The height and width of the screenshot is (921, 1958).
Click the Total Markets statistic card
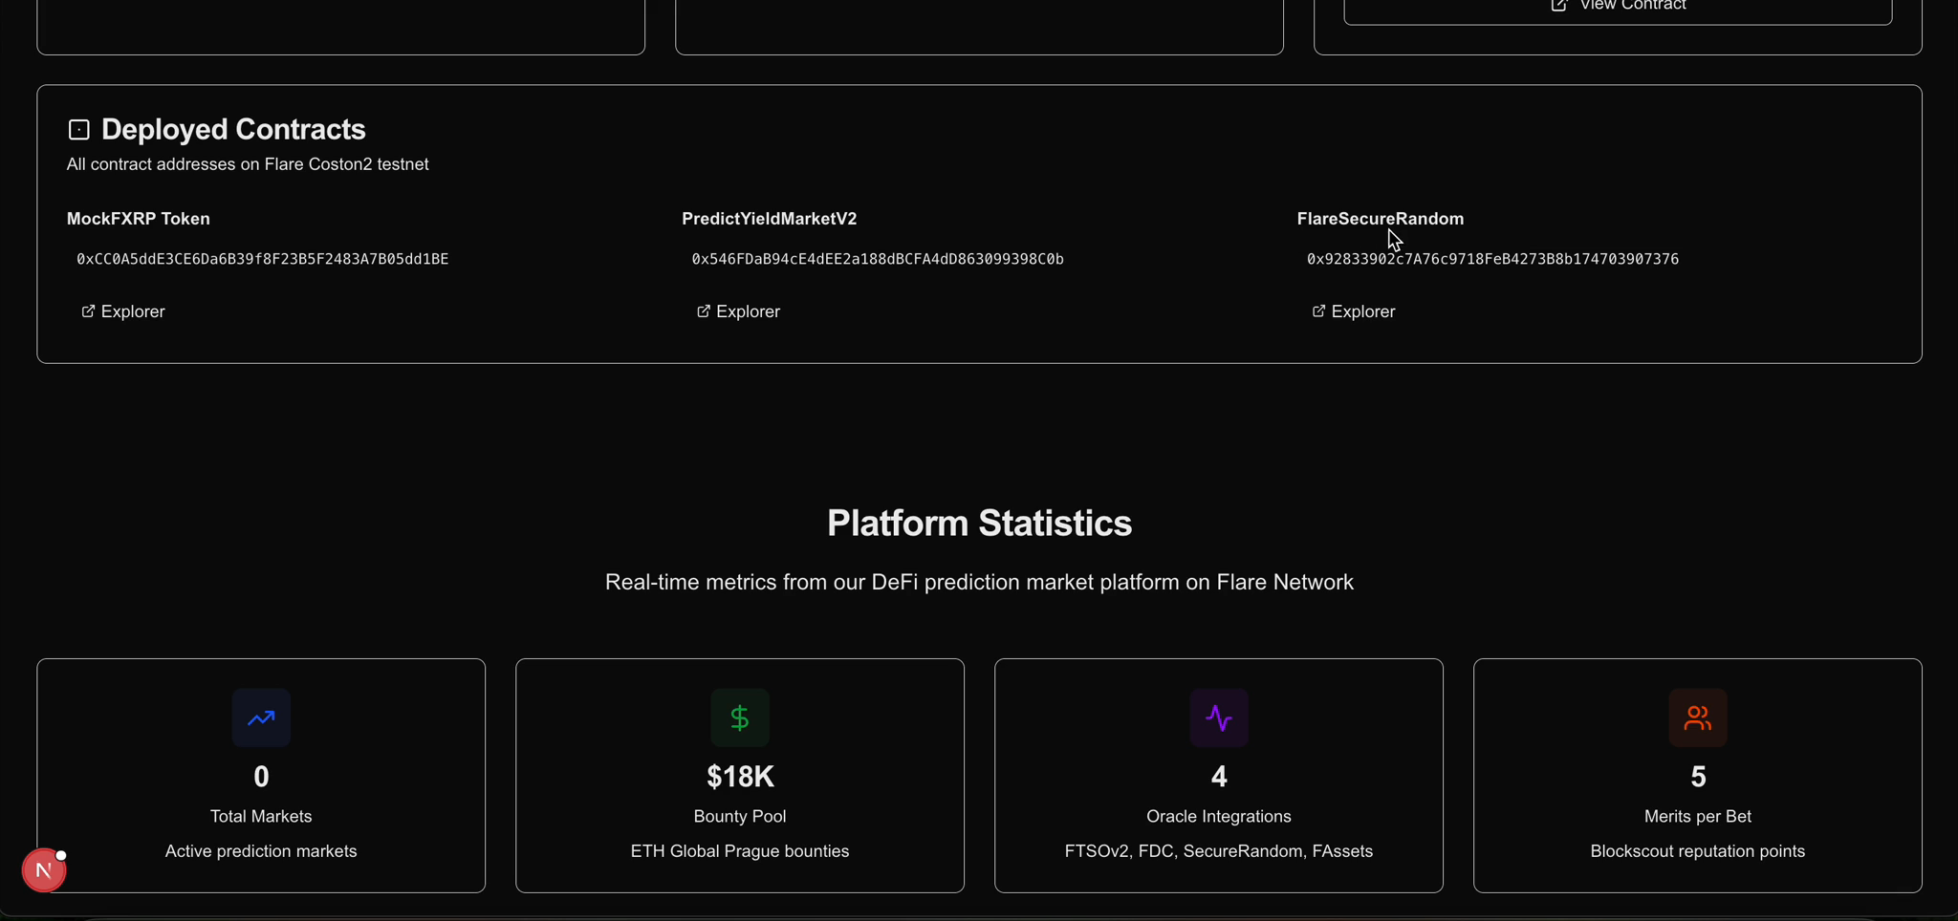click(x=261, y=776)
